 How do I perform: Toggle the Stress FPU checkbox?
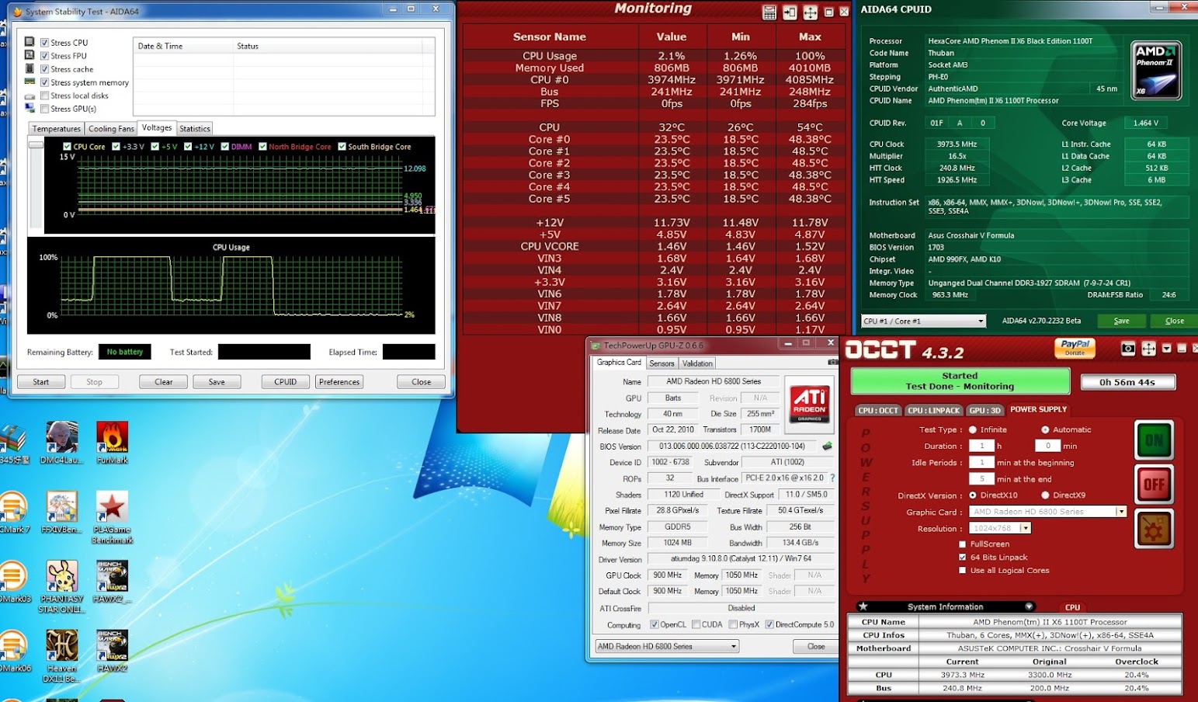45,56
